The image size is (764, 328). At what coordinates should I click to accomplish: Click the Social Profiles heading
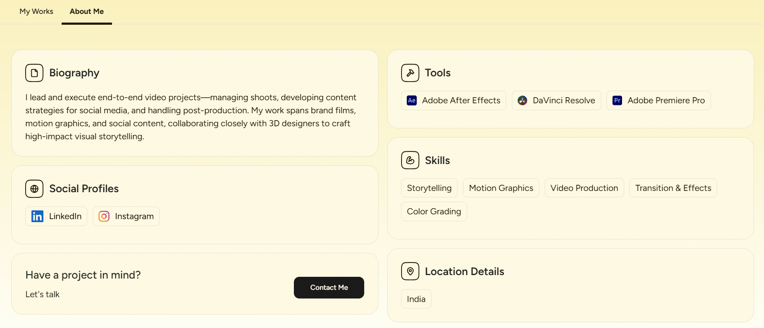click(x=84, y=189)
